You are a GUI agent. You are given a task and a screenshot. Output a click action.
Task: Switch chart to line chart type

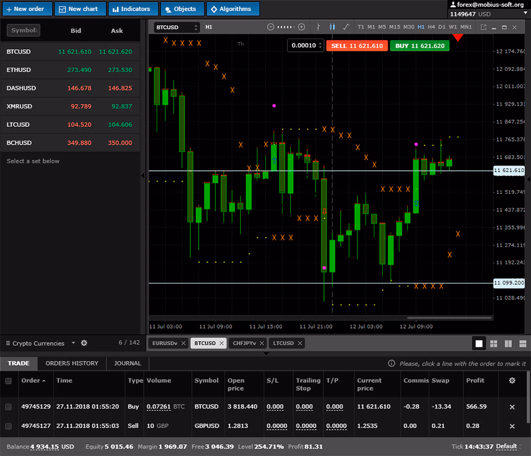click(346, 27)
